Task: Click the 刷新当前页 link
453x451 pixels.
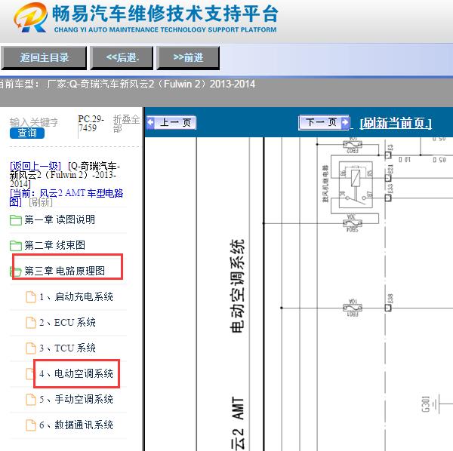Action: (396, 124)
